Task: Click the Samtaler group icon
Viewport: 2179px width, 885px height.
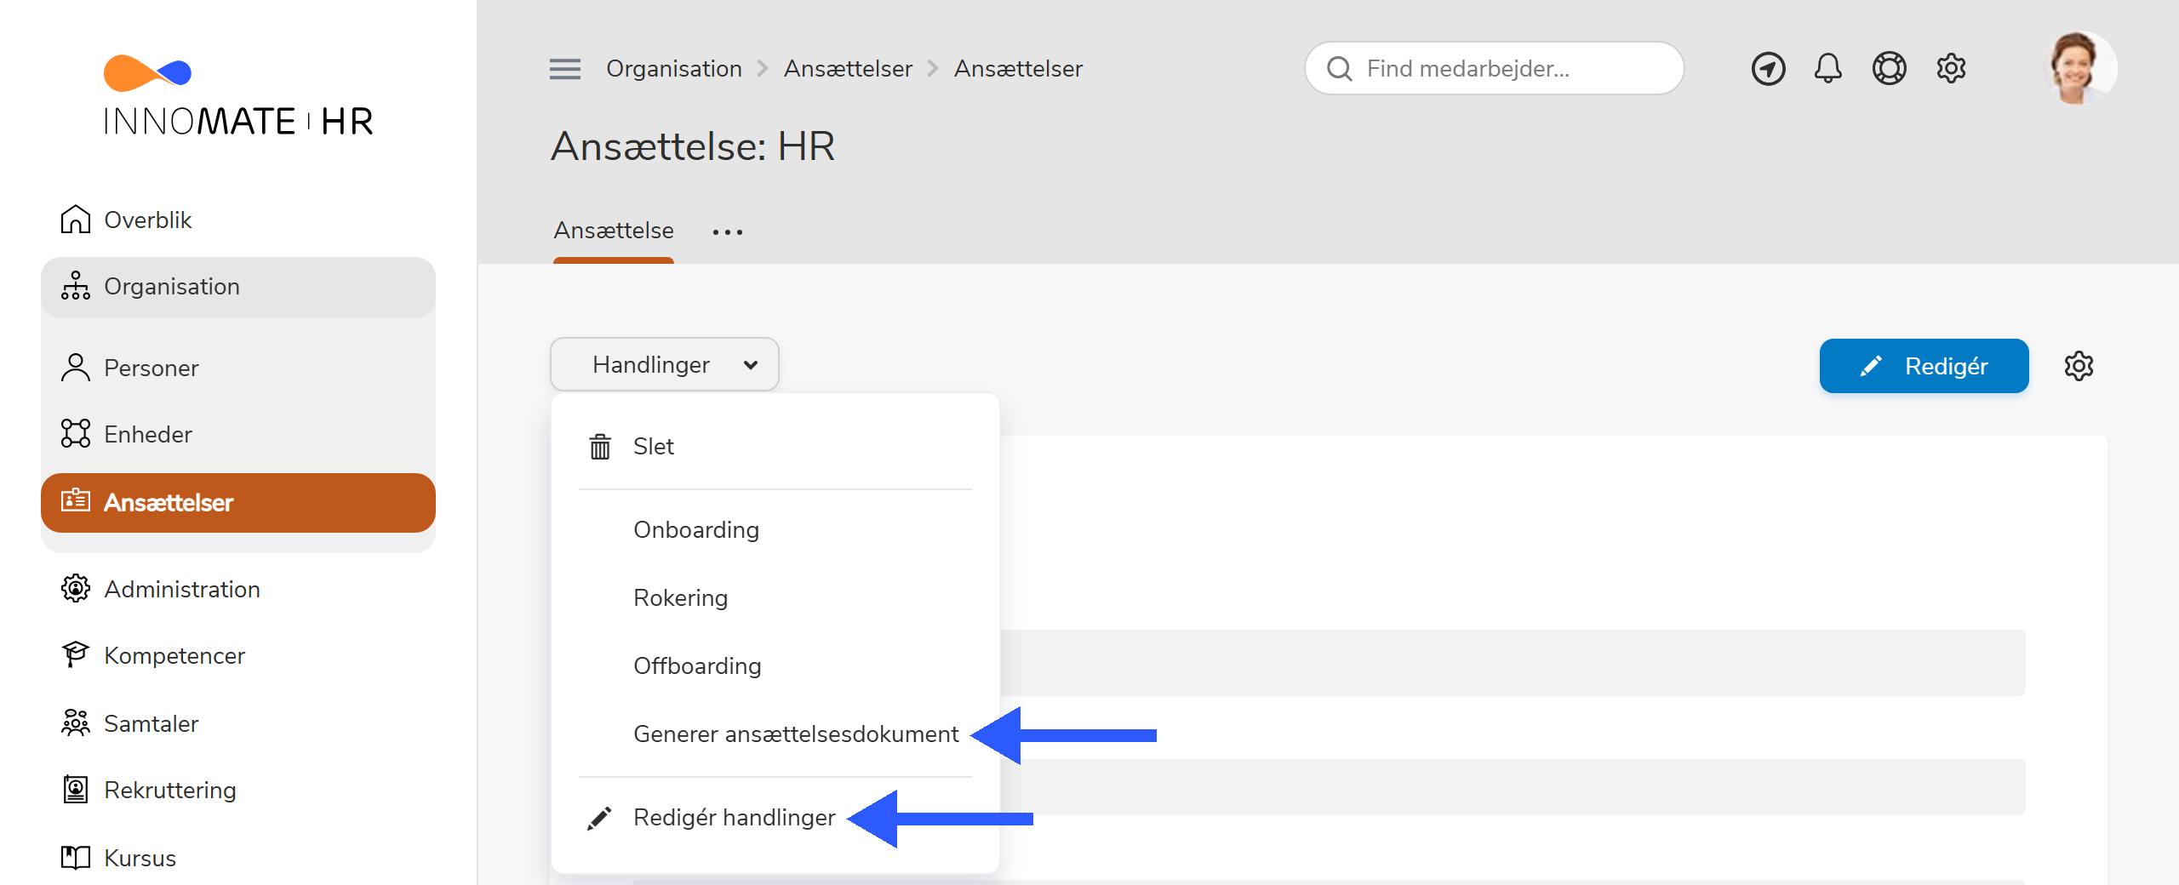Action: point(76,722)
